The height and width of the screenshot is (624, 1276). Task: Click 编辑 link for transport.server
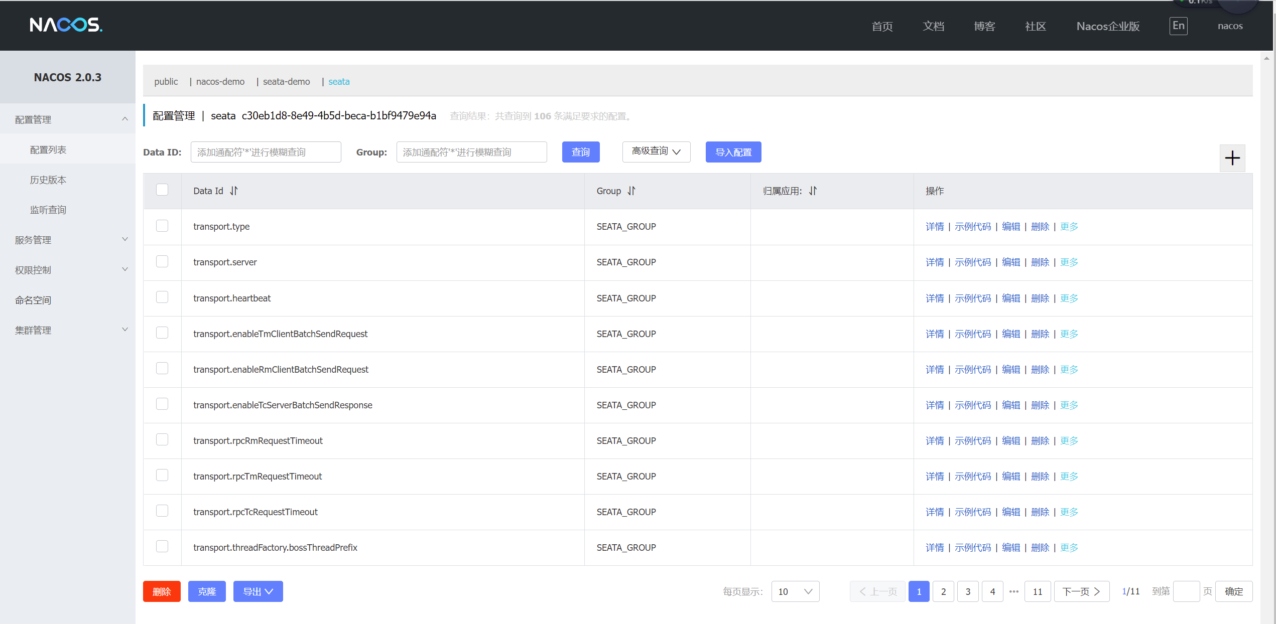click(x=1010, y=262)
